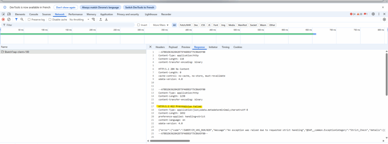
Task: Show the Timing tab
Action: 225,47
